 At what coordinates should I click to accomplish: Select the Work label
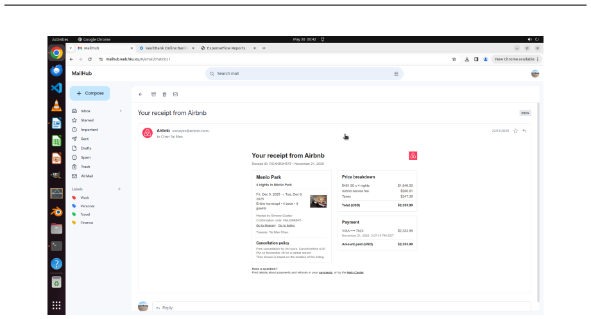85,198
